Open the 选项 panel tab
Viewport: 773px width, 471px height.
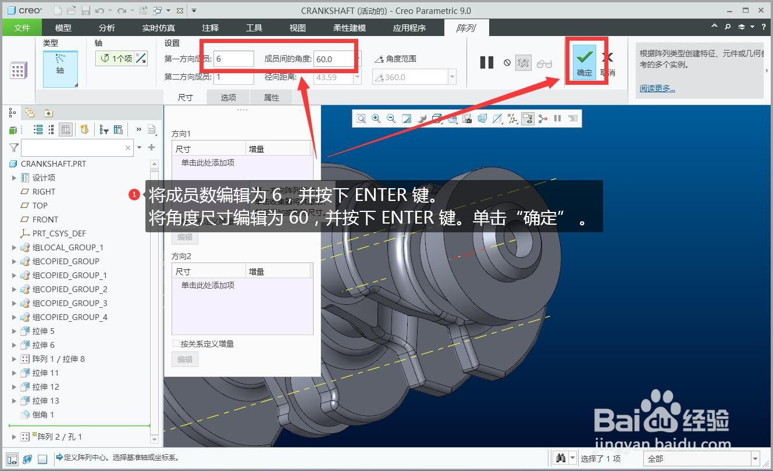(x=228, y=98)
